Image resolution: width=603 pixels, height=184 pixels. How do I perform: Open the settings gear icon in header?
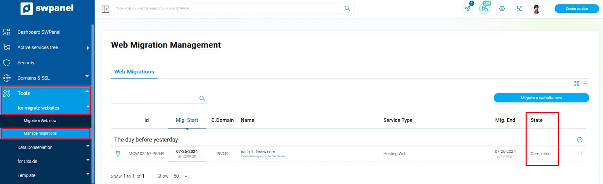click(x=502, y=9)
